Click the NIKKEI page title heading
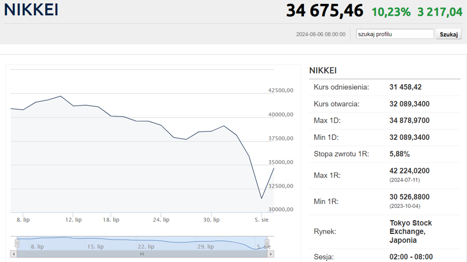 coord(31,10)
